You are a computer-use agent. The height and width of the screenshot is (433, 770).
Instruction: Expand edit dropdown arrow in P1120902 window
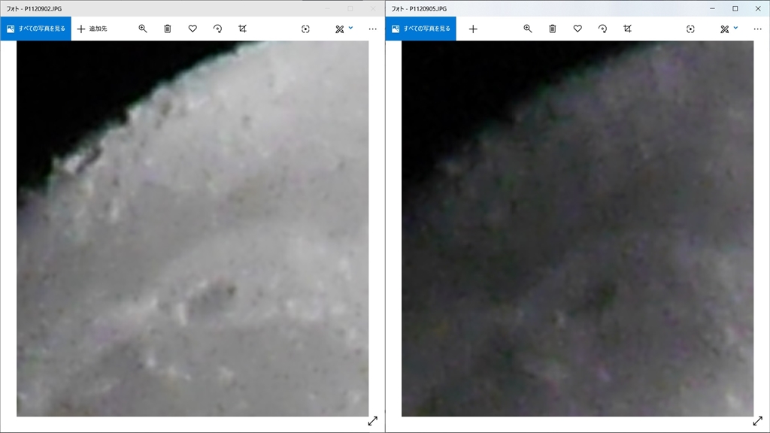click(350, 28)
